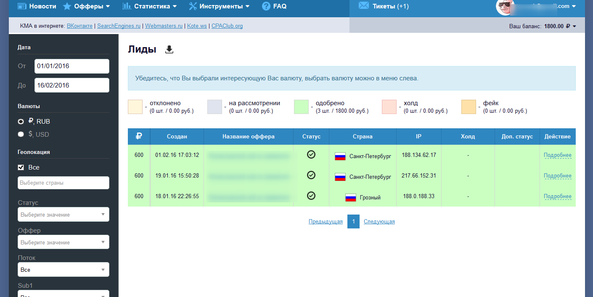Click the user avatar picture
The height and width of the screenshot is (297, 593).
[506, 7]
